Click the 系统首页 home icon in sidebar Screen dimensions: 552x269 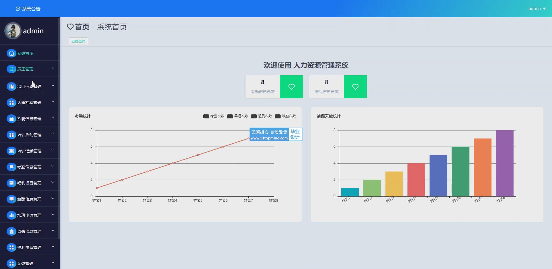(x=11, y=53)
